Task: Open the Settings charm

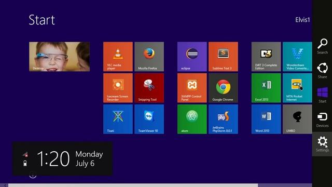Action: click(x=322, y=144)
